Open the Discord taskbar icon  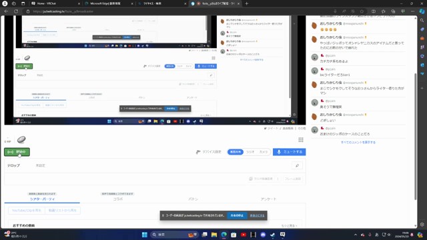point(263,235)
